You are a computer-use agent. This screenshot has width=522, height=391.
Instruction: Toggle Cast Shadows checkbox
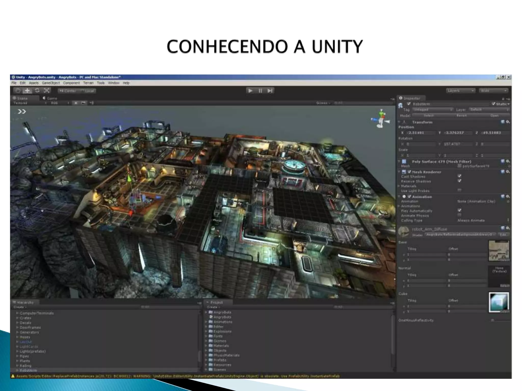(x=459, y=176)
